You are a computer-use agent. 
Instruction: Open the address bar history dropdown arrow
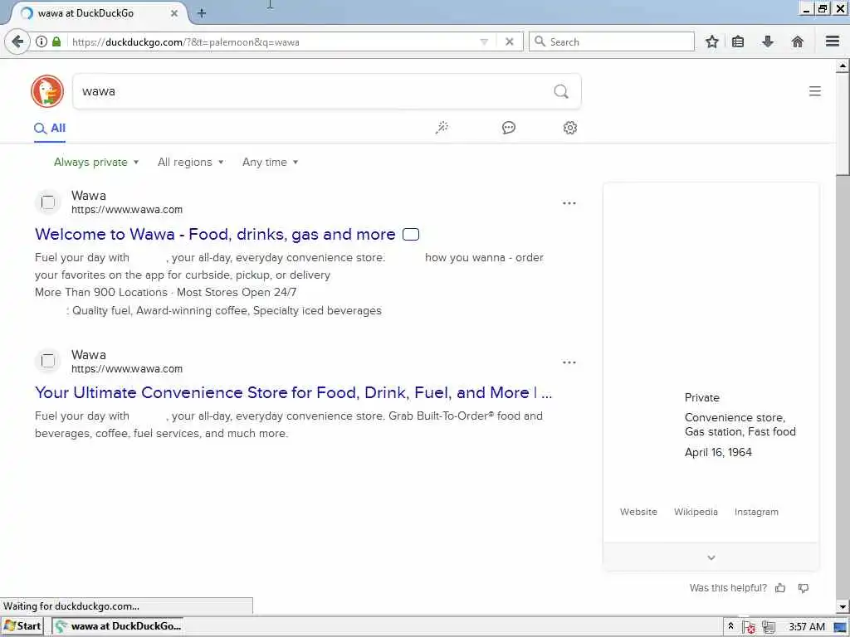(x=484, y=41)
